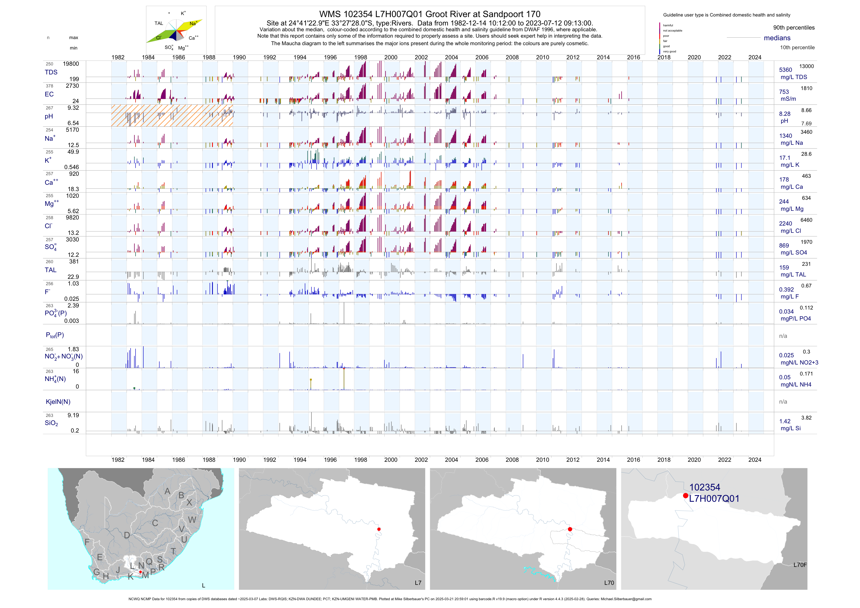This screenshot has width=860, height=608.
Task: Click Michael.Silberbauer@gmail.com email in footer
Action: point(626,599)
